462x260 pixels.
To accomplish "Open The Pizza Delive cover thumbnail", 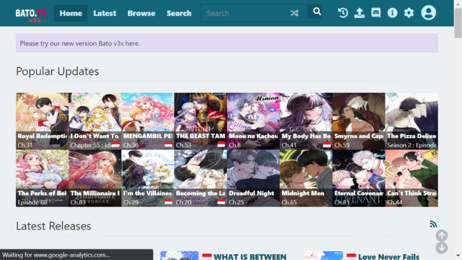I will [412, 121].
